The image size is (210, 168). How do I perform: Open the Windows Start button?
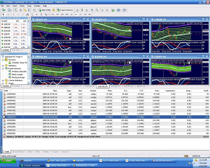coord(8,161)
